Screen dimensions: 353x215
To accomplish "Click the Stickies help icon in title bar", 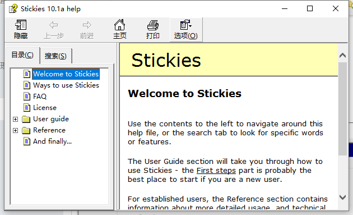I will point(13,8).
